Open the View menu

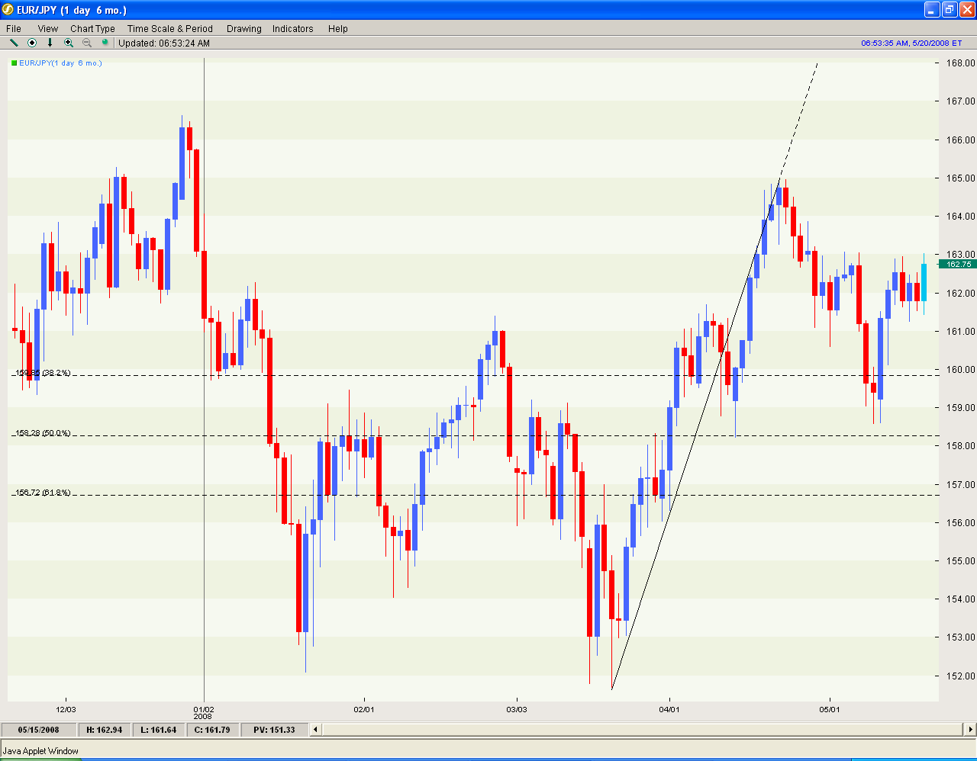click(47, 29)
